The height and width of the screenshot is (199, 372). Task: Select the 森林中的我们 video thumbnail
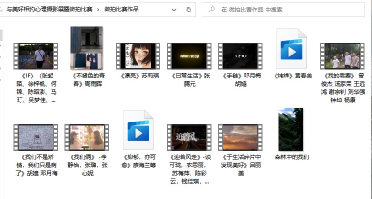(291, 130)
